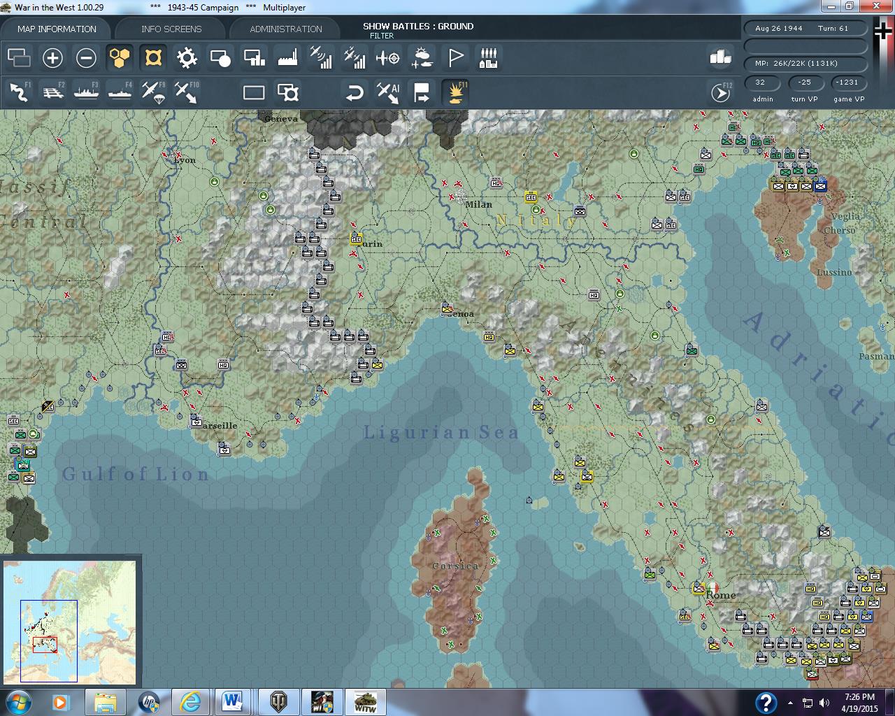Open the bar chart statistics icon
Image resolution: width=895 pixels, height=716 pixels.
point(720,58)
